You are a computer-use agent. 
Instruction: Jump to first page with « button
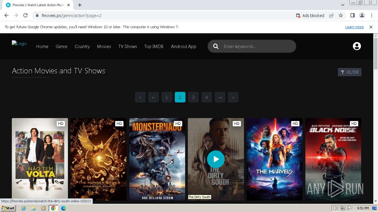(x=140, y=97)
